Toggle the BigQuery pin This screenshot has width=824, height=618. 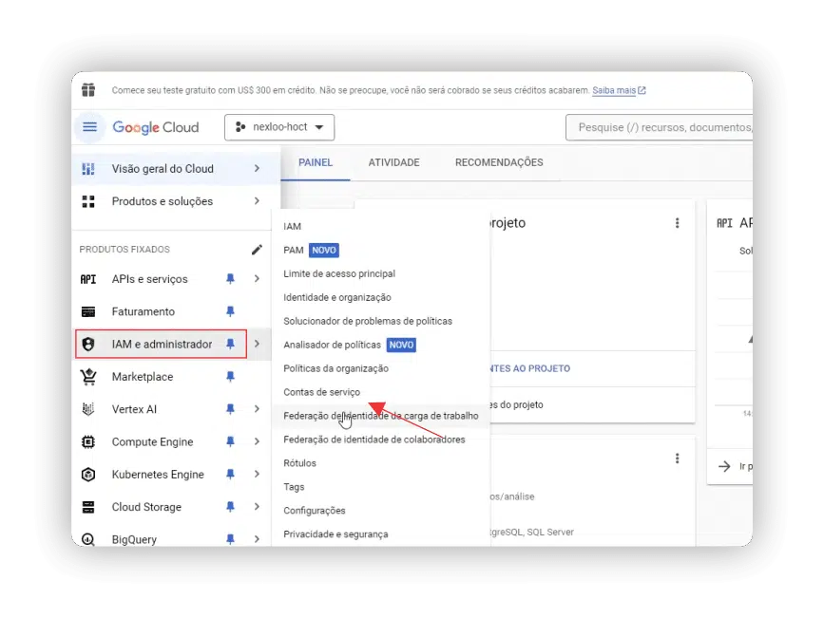pyautogui.click(x=230, y=539)
